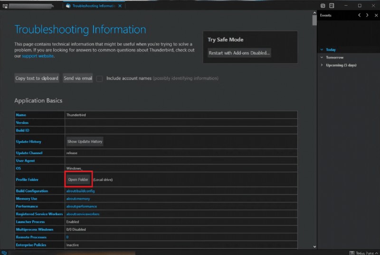Click the Version row label
The width and height of the screenshot is (380, 255).
pyautogui.click(x=22, y=123)
